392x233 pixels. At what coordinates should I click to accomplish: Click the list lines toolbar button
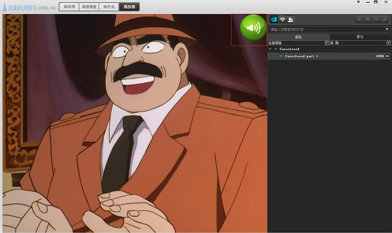pyautogui.click(x=359, y=20)
